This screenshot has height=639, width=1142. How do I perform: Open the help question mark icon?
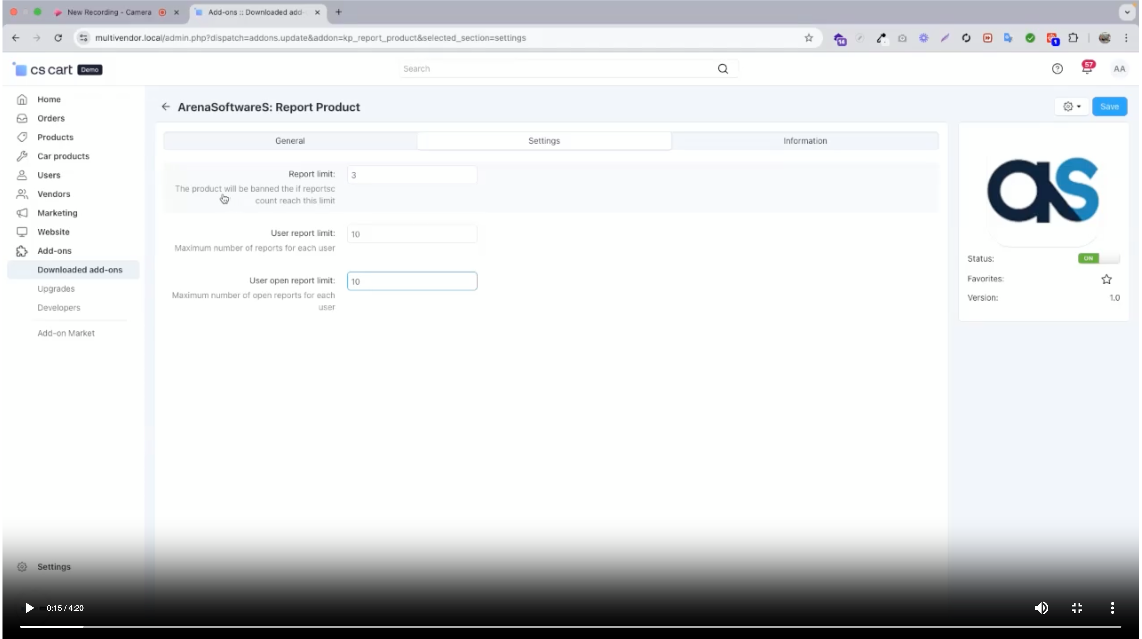pyautogui.click(x=1057, y=69)
